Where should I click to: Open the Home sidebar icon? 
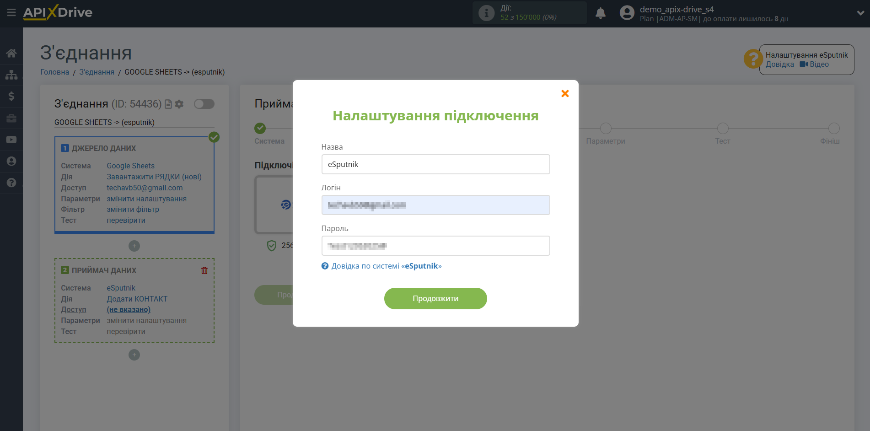pos(11,53)
